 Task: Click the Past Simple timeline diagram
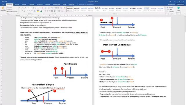70,71
